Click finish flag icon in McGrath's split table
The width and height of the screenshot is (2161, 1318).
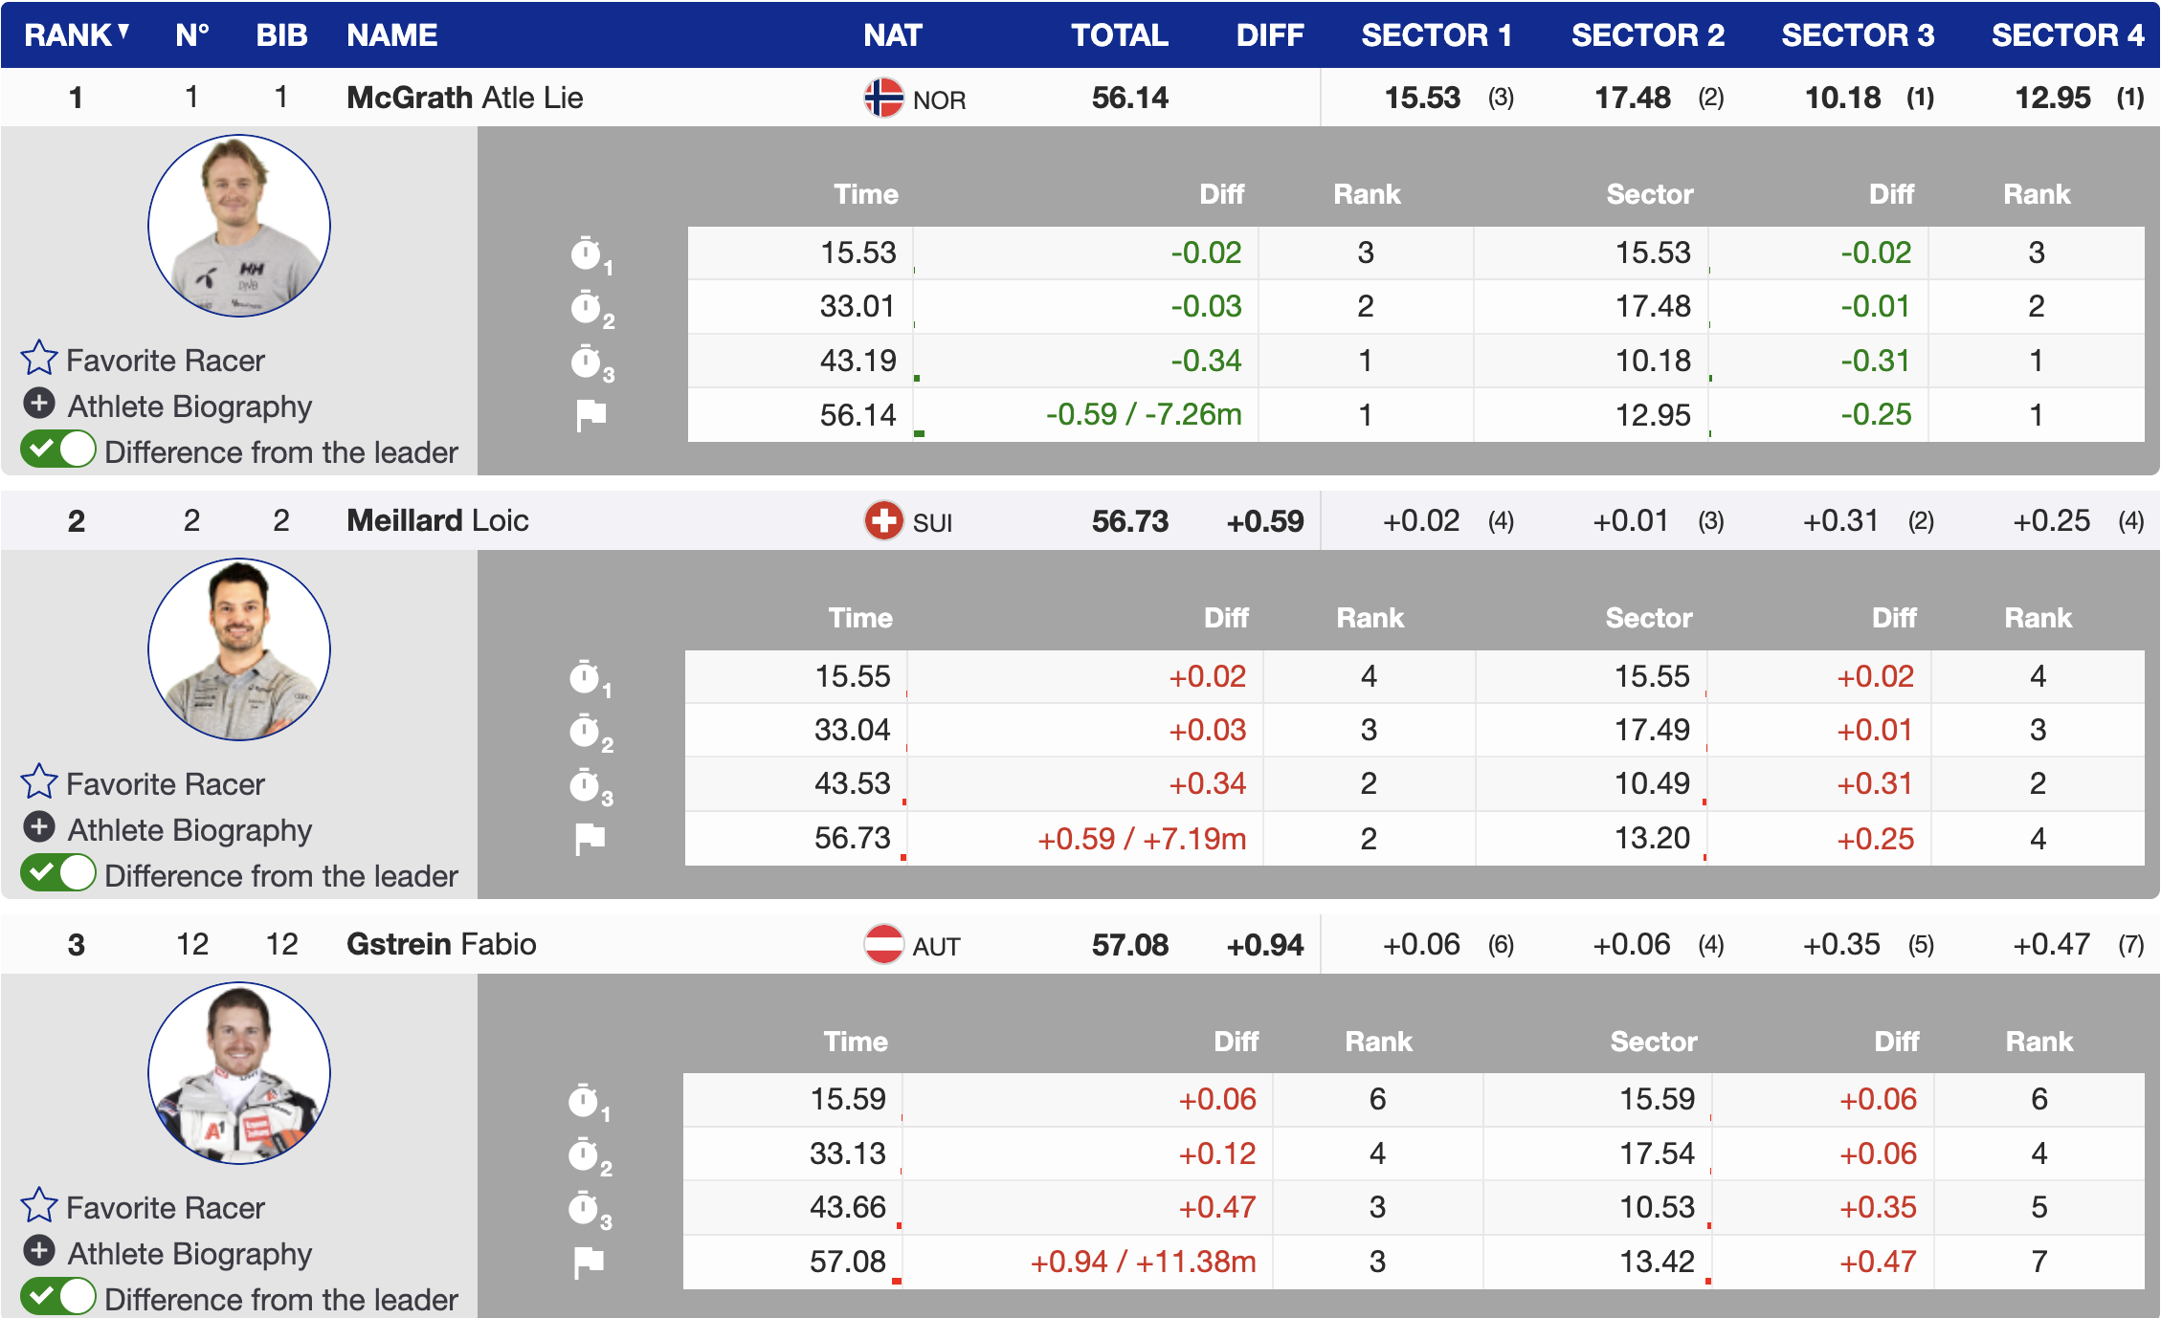point(590,415)
